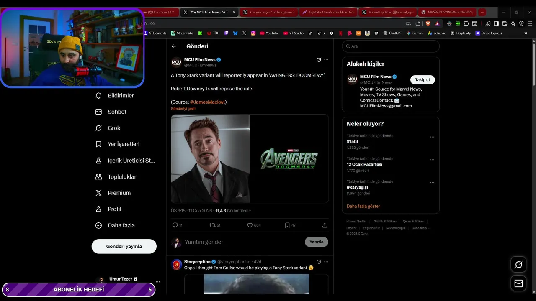536x301 pixels.
Task: Open account menu dots beside Umur Tezer
Action: [158, 282]
